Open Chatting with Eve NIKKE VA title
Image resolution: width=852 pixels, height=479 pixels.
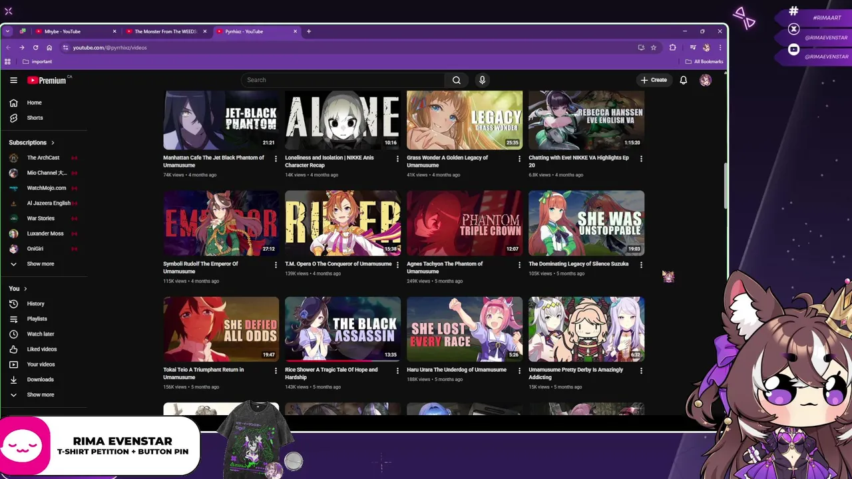tap(578, 162)
